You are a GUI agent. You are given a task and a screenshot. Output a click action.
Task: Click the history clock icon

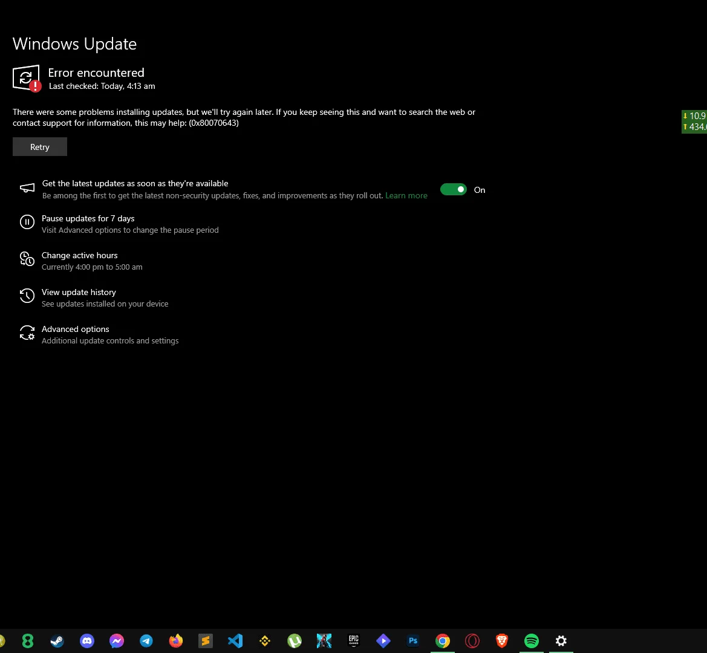click(x=27, y=296)
